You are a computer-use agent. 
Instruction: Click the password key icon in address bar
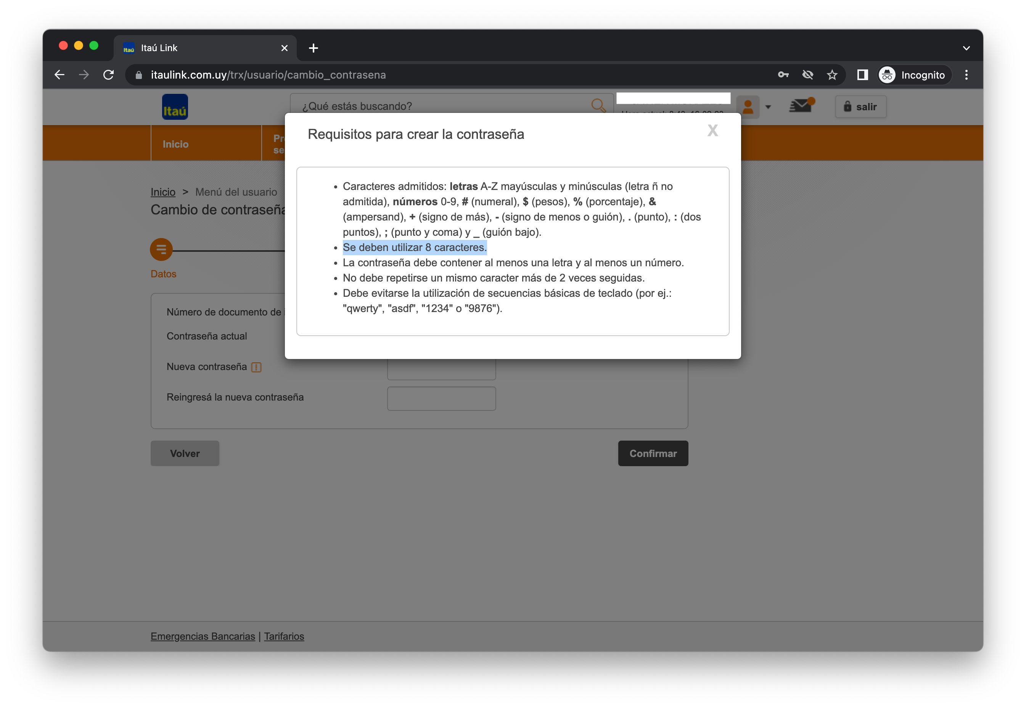pos(783,75)
